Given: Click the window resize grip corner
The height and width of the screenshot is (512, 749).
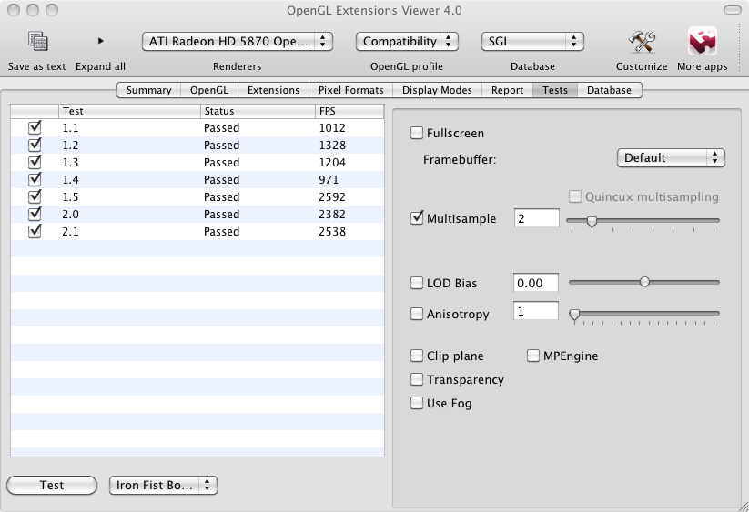Looking at the screenshot, I should tap(744, 507).
